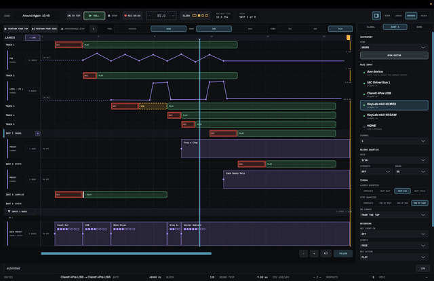This screenshot has height=281, width=434.
Task: Select Any device MIDI input
Action: pos(394,73)
